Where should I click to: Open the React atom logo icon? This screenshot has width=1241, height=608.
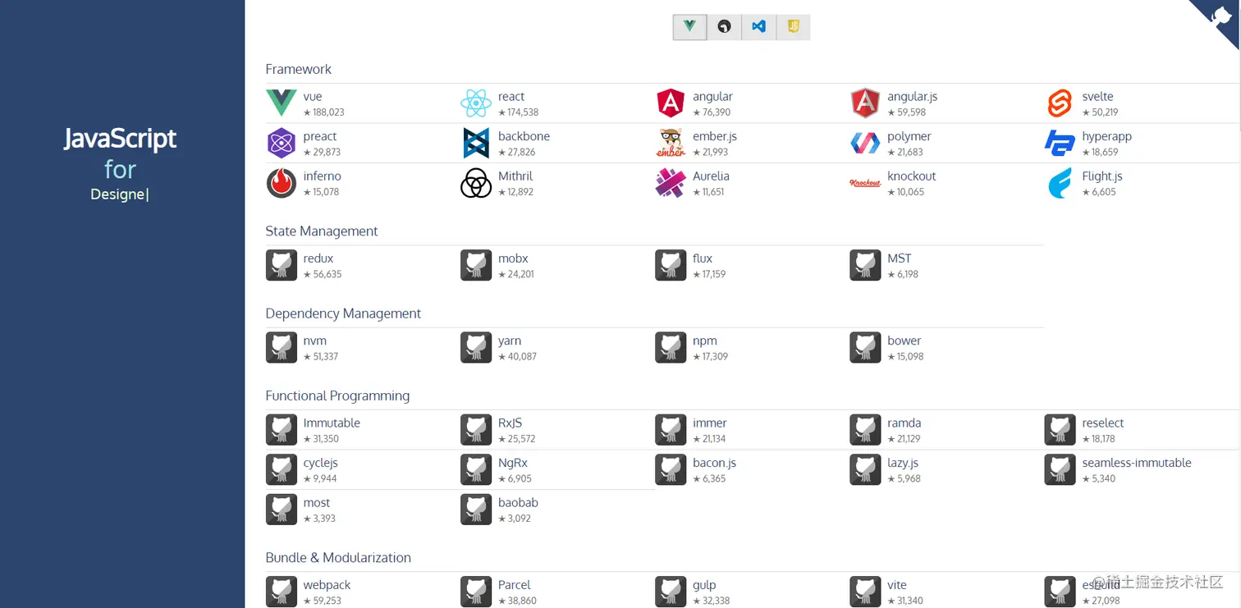click(x=476, y=103)
